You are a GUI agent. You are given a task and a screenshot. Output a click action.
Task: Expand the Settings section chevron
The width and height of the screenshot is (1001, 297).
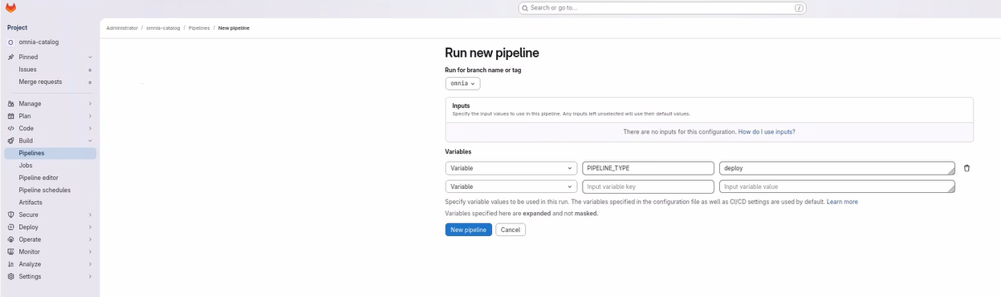point(90,276)
